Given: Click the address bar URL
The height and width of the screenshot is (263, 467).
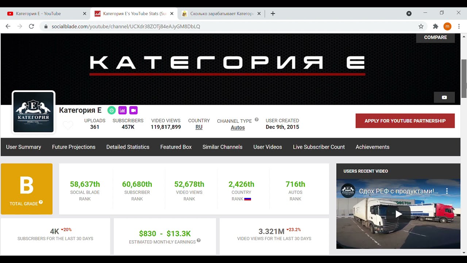Looking at the screenshot, I should [126, 26].
